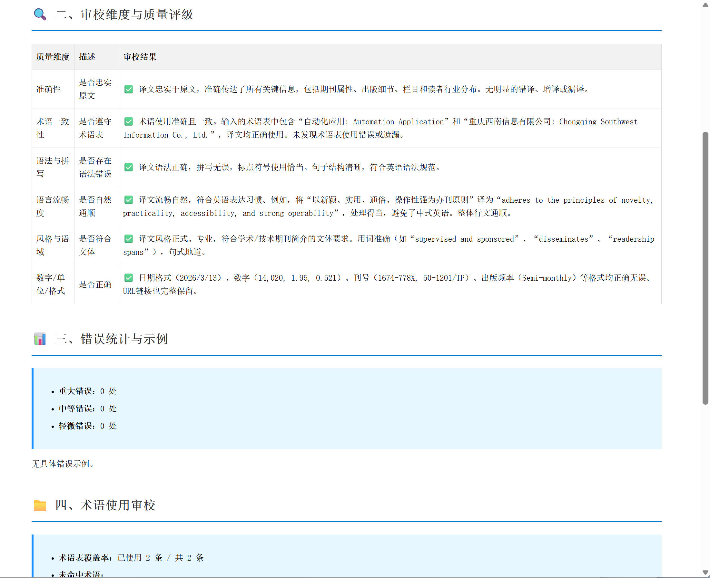The image size is (710, 578).
Task: Click the 描述 column header
Action: click(97, 57)
